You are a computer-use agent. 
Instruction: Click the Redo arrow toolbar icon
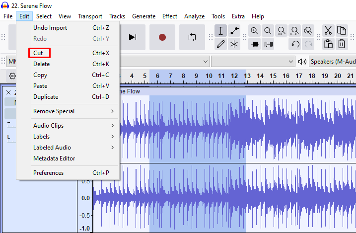click(x=308, y=44)
